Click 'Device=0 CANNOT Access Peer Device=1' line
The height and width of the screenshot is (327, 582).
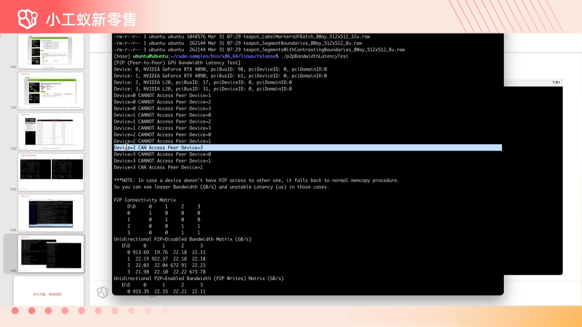pyautogui.click(x=162, y=95)
